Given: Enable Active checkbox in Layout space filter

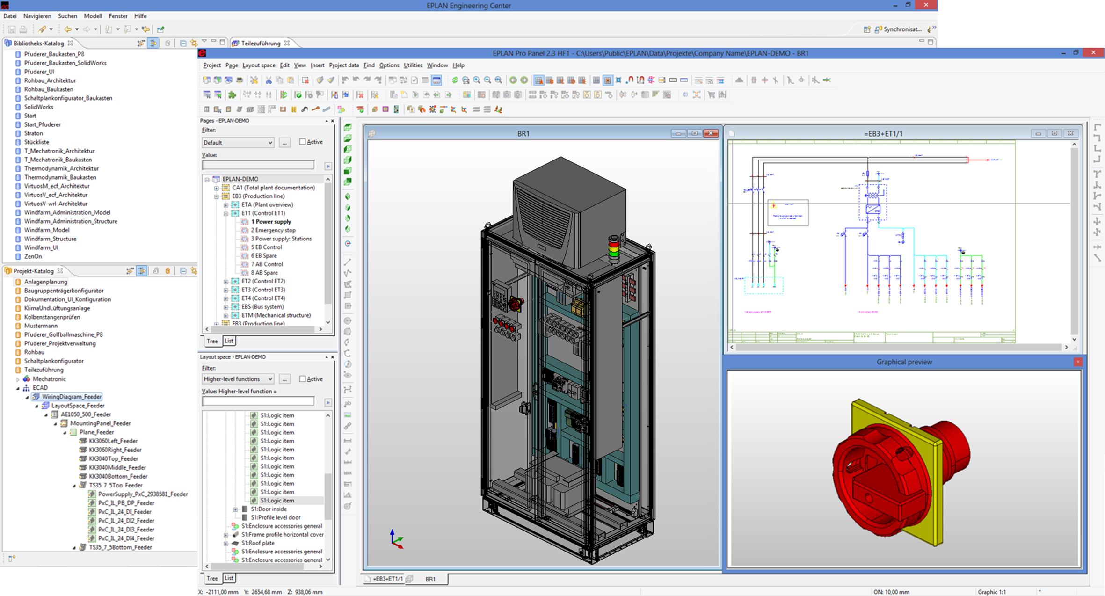Looking at the screenshot, I should 302,379.
